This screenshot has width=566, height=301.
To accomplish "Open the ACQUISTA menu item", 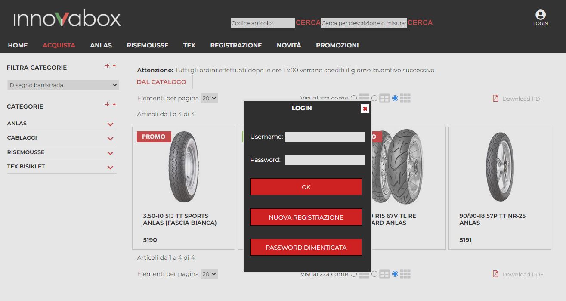I will coord(59,45).
